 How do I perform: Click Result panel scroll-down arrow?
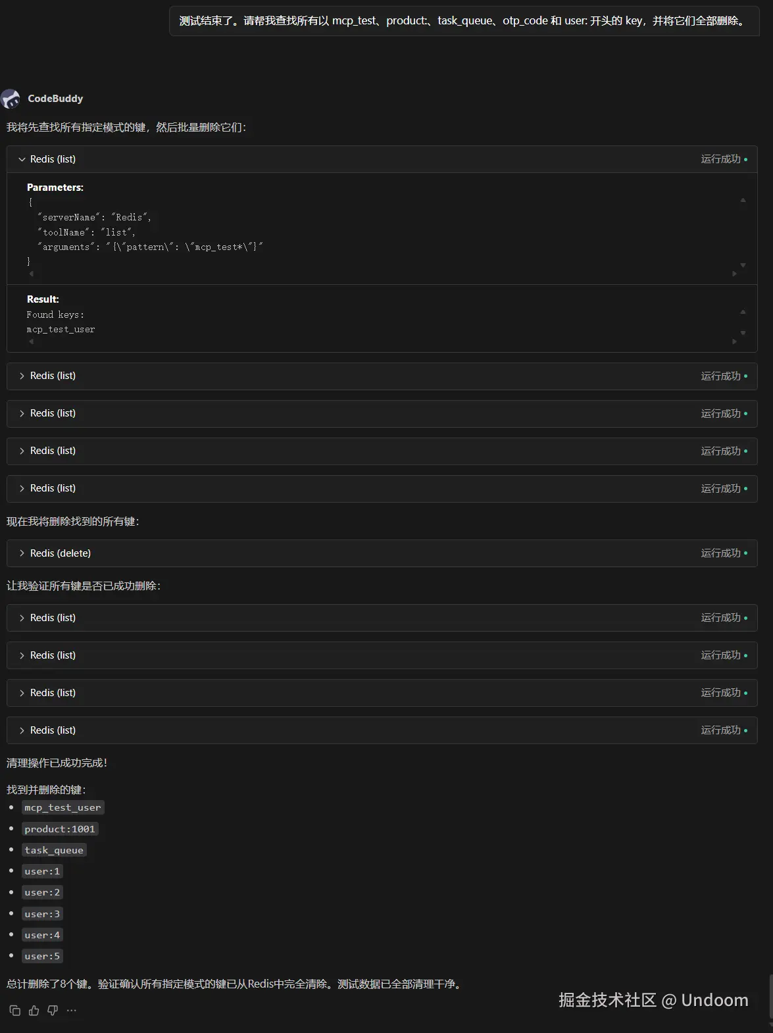tap(743, 333)
